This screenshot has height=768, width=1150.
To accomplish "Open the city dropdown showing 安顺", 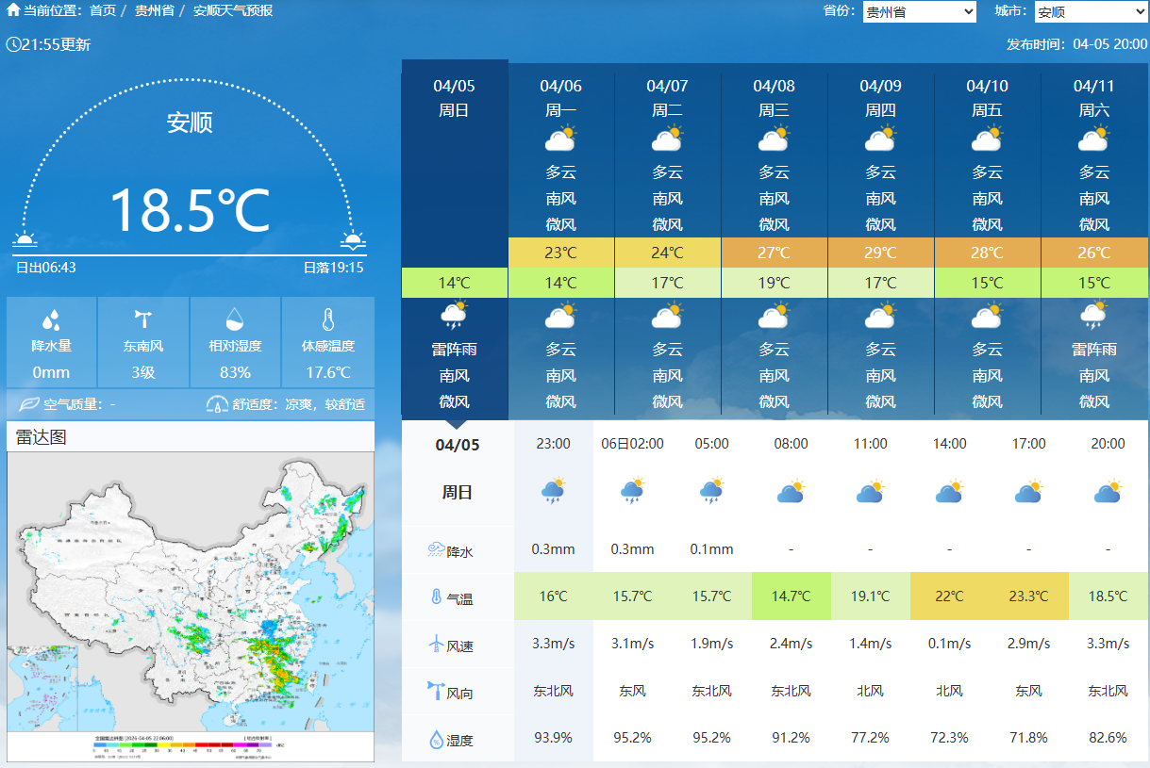I will coord(1091,11).
